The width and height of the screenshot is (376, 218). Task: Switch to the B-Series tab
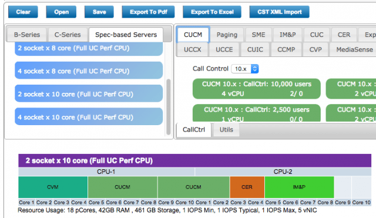27,35
